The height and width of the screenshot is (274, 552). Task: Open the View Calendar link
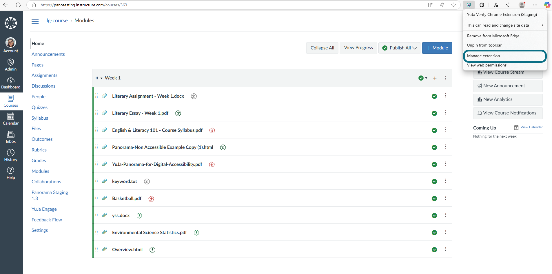[531, 127]
